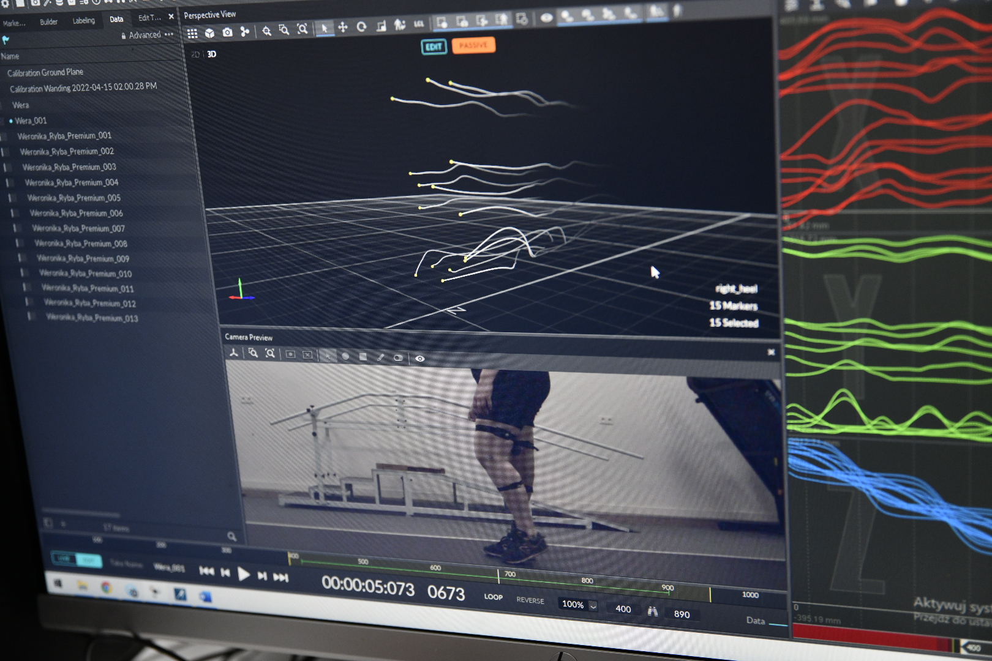Click the 400 start frame field
This screenshot has width=992, height=661.
click(623, 609)
